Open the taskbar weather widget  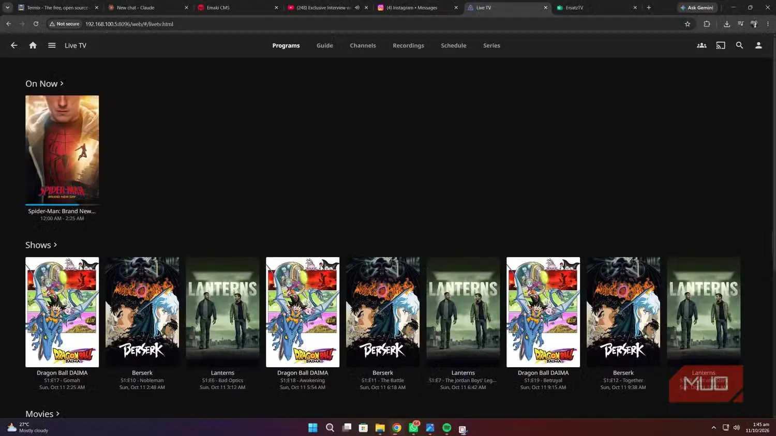point(28,427)
